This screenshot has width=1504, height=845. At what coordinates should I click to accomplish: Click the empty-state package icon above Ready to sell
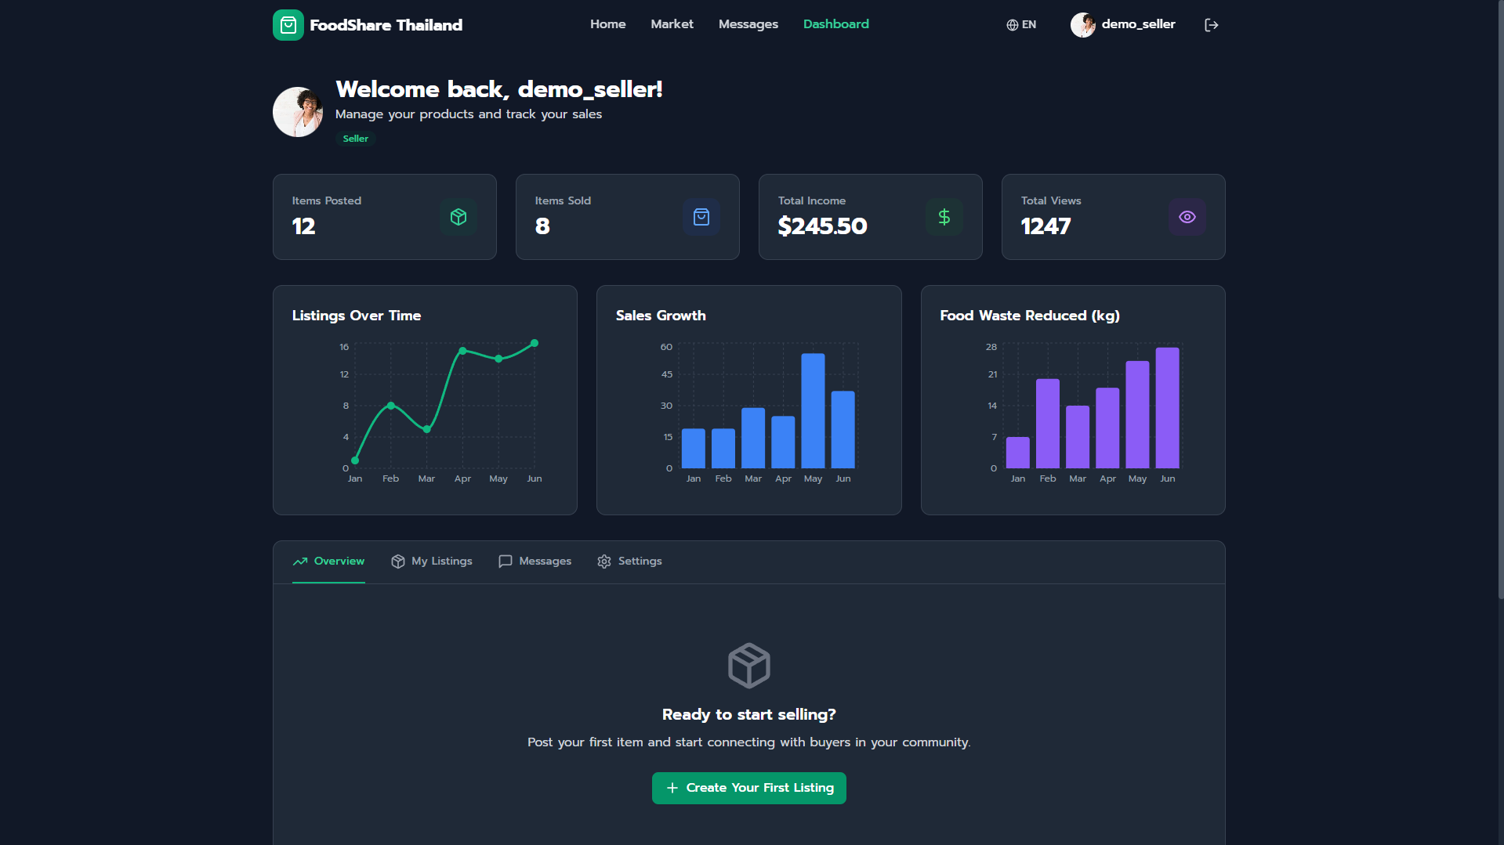[748, 665]
